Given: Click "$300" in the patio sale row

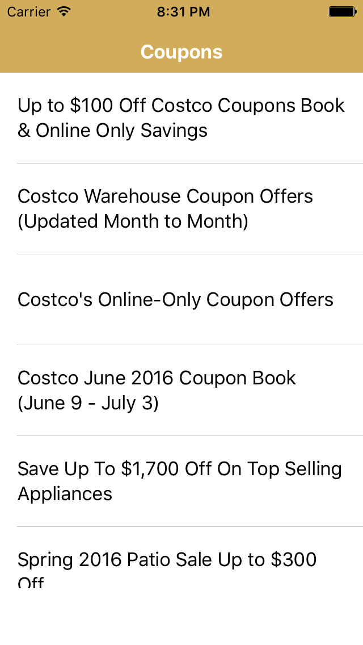Looking at the screenshot, I should (x=293, y=560).
